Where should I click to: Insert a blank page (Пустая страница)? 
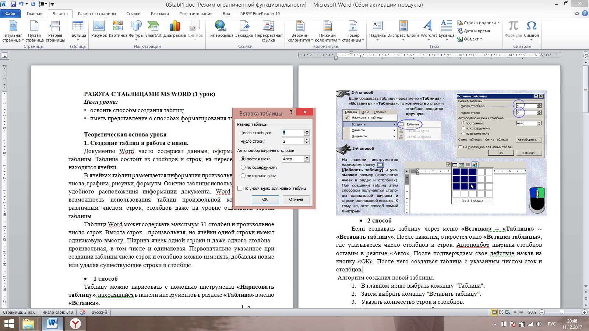coord(34,31)
